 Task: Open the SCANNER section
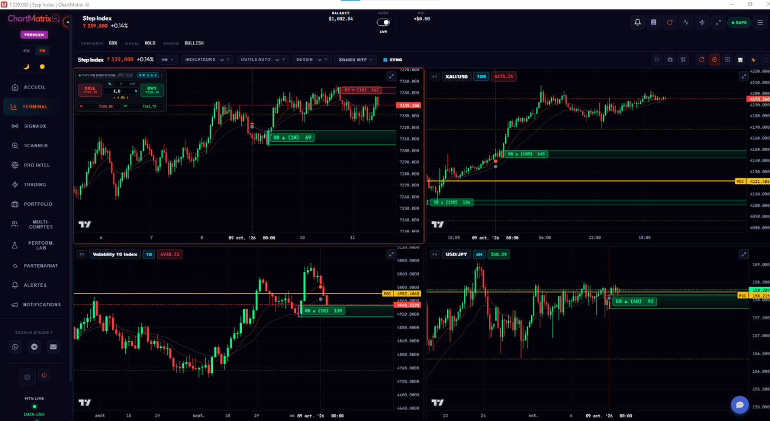point(35,146)
